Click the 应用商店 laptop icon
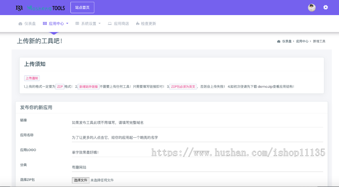The height and width of the screenshot is (187, 339). 110,24
